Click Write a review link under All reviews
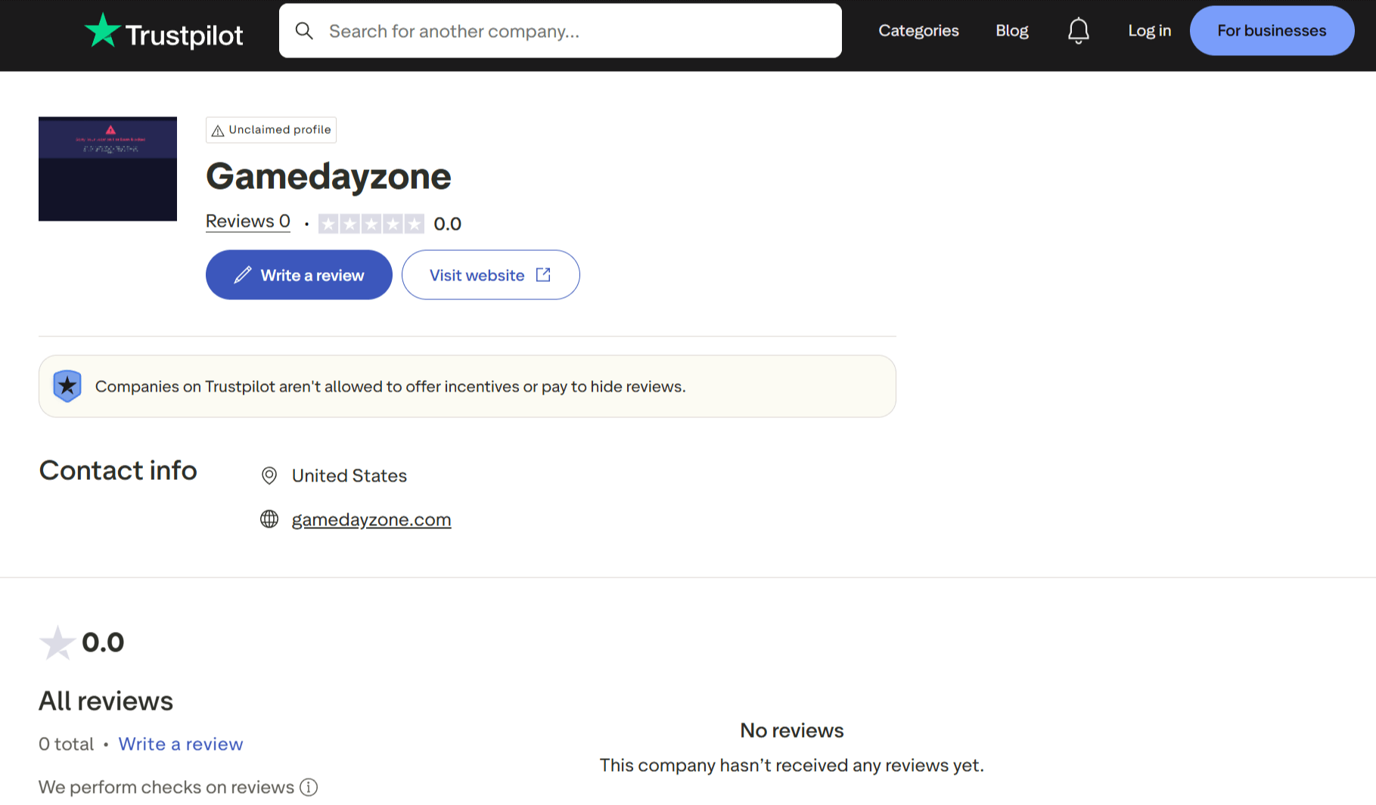Image resolution: width=1376 pixels, height=805 pixels. pyautogui.click(x=181, y=744)
